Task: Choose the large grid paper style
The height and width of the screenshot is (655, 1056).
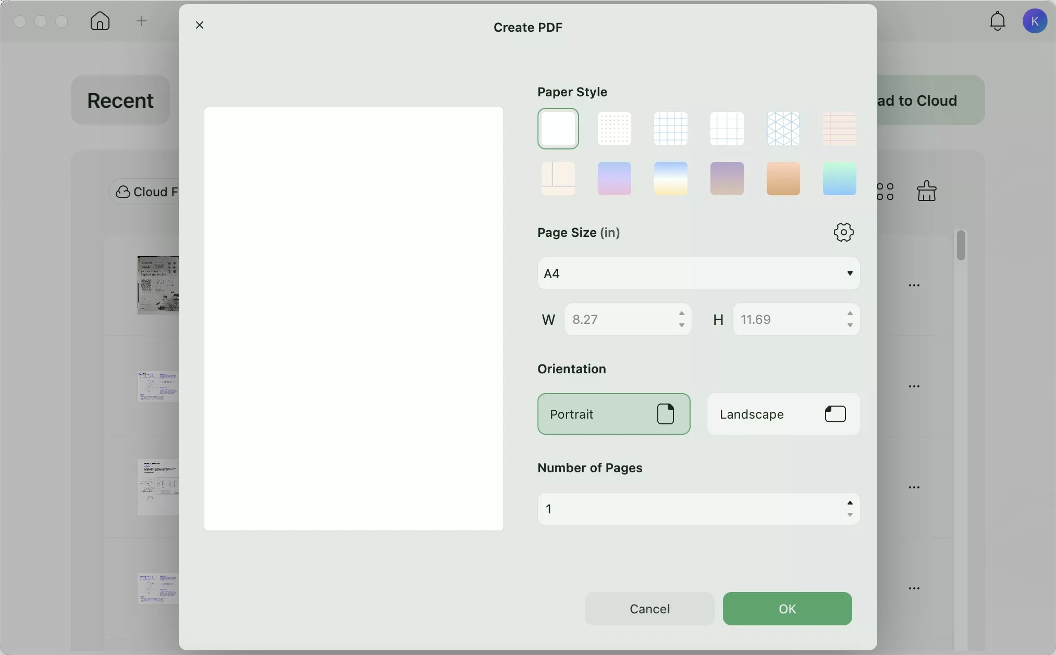Action: click(x=728, y=129)
